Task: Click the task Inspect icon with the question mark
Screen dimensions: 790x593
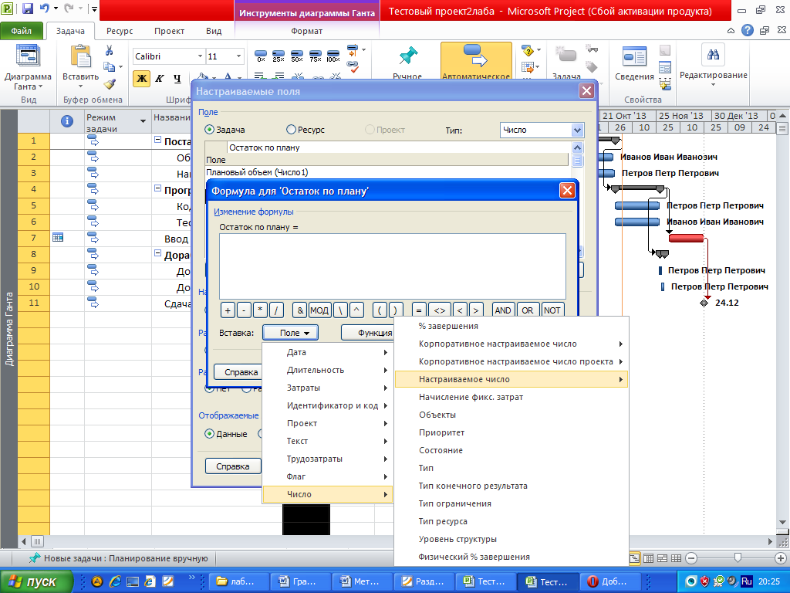Action: click(x=528, y=50)
